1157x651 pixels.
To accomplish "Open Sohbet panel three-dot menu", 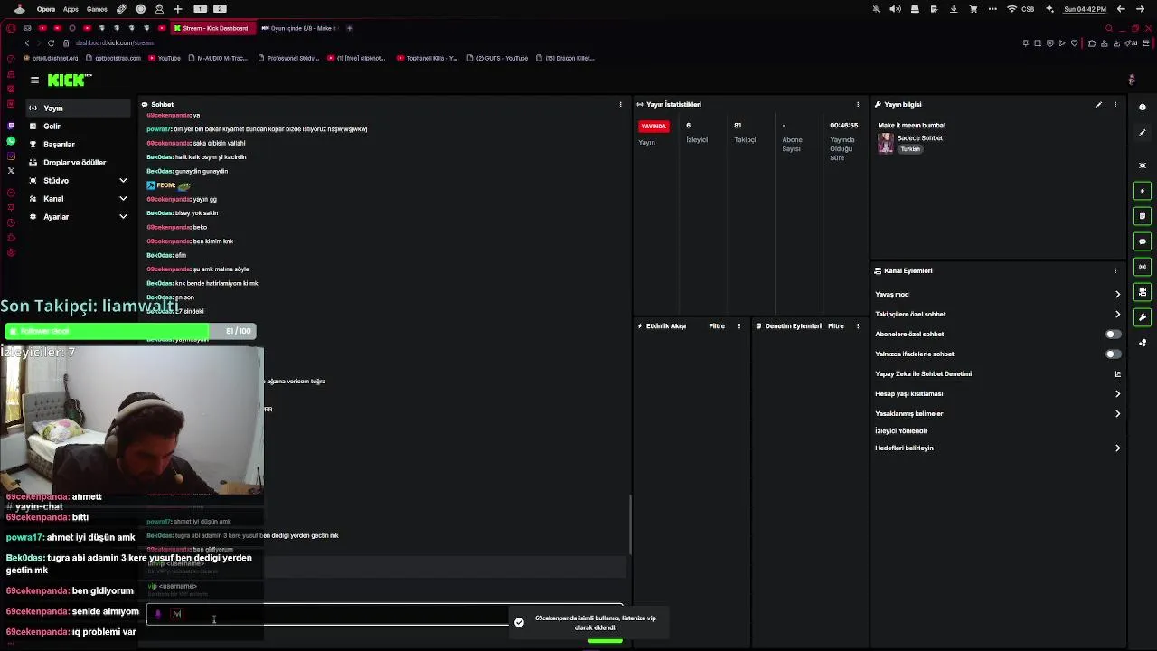I will [620, 104].
